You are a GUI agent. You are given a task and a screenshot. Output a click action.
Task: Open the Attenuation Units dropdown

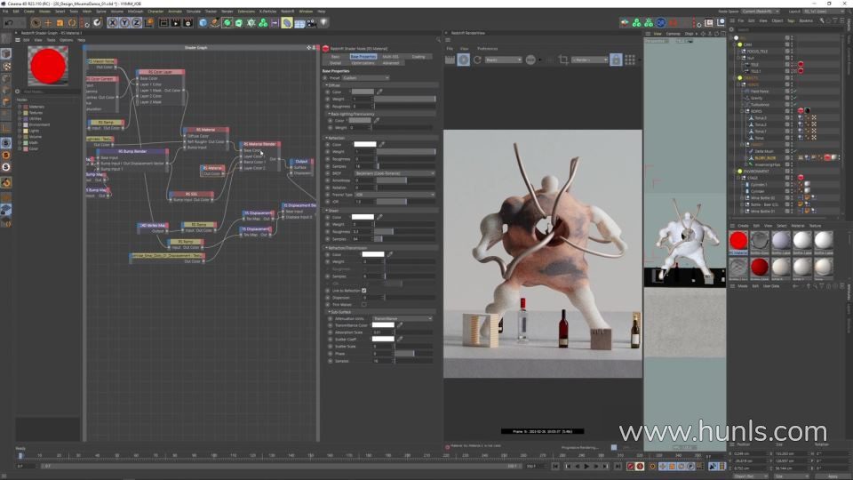403,319
